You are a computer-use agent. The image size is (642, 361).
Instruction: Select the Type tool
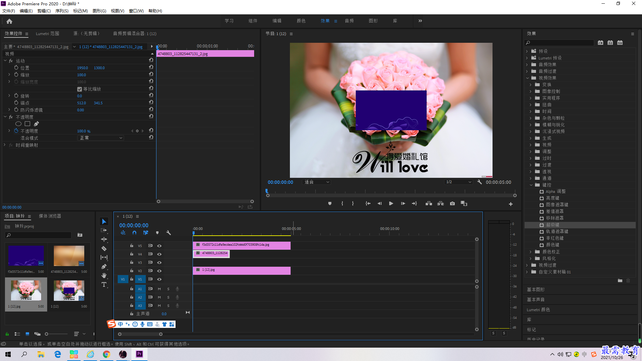(104, 284)
